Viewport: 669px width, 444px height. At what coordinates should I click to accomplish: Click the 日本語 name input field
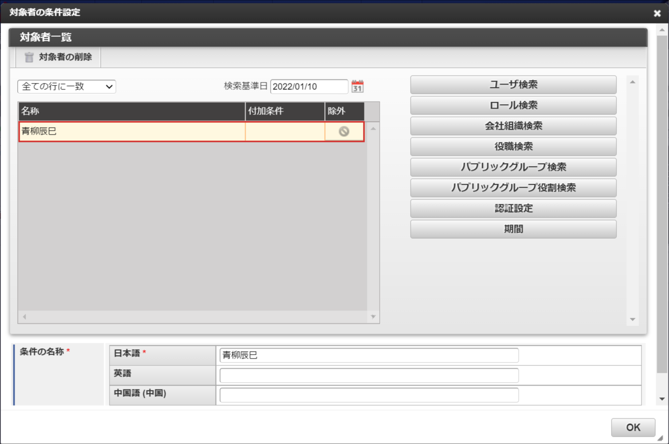click(369, 355)
